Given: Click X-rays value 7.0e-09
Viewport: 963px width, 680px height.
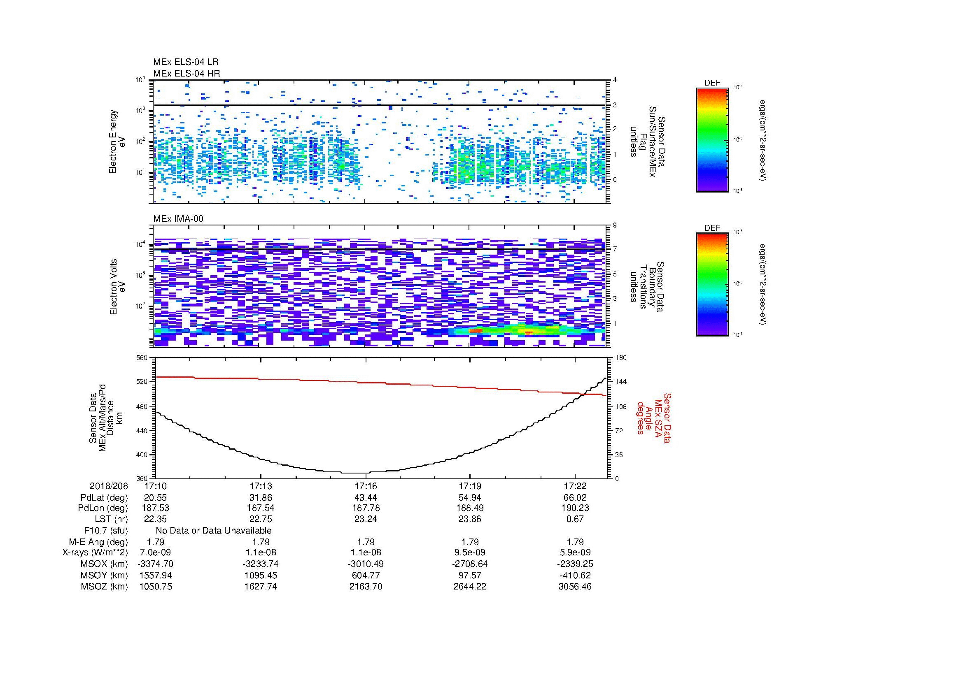Looking at the screenshot, I should pyautogui.click(x=156, y=552).
